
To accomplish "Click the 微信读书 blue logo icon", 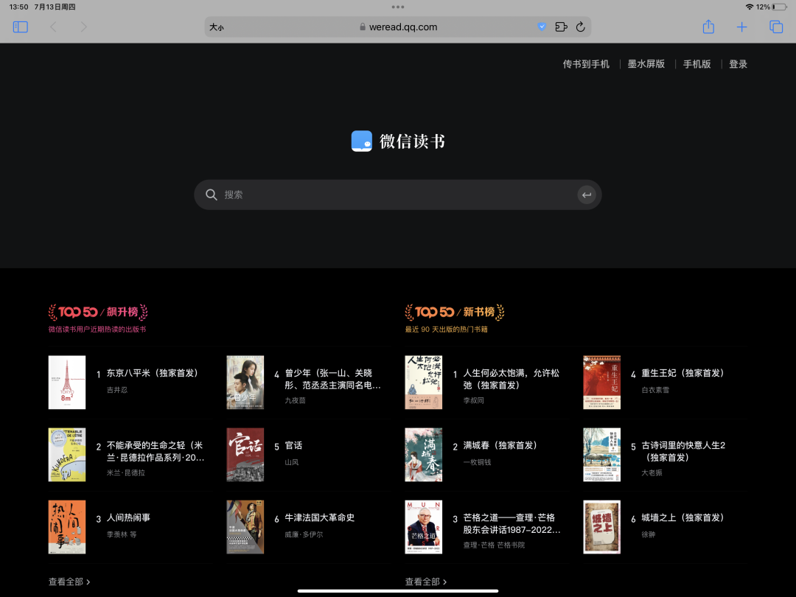I will (361, 141).
